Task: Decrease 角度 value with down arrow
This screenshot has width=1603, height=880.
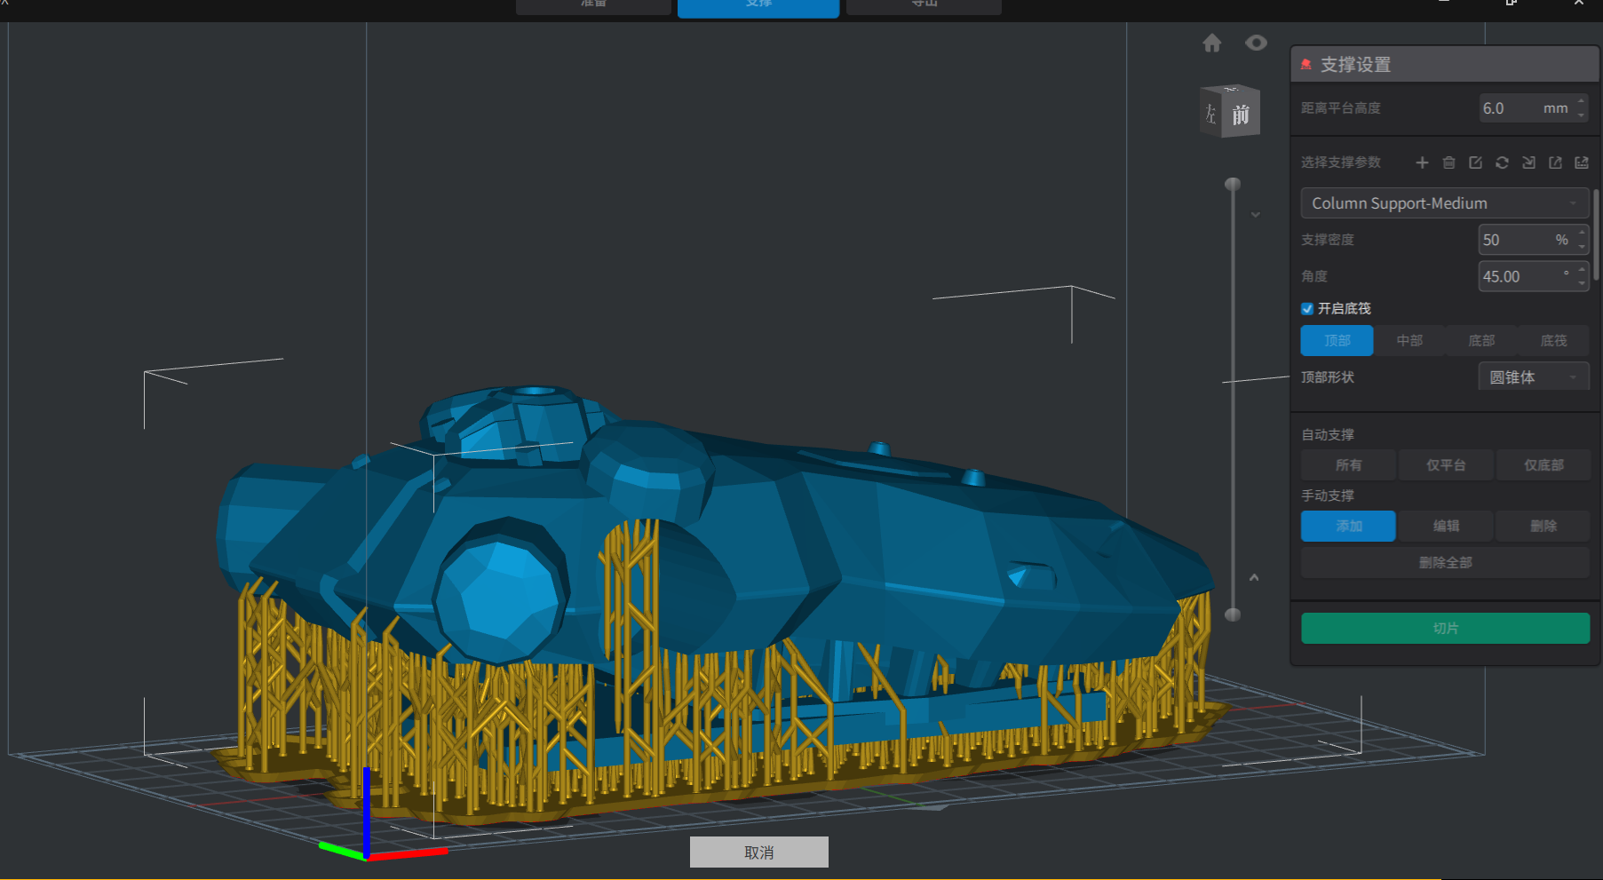Action: pyautogui.click(x=1582, y=282)
